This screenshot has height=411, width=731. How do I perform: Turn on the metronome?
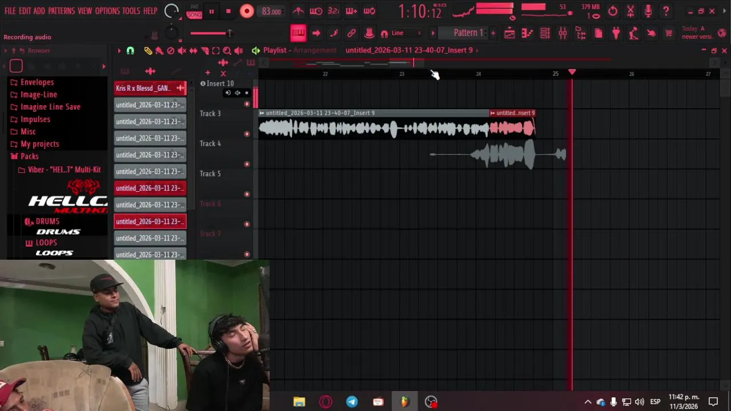click(298, 11)
